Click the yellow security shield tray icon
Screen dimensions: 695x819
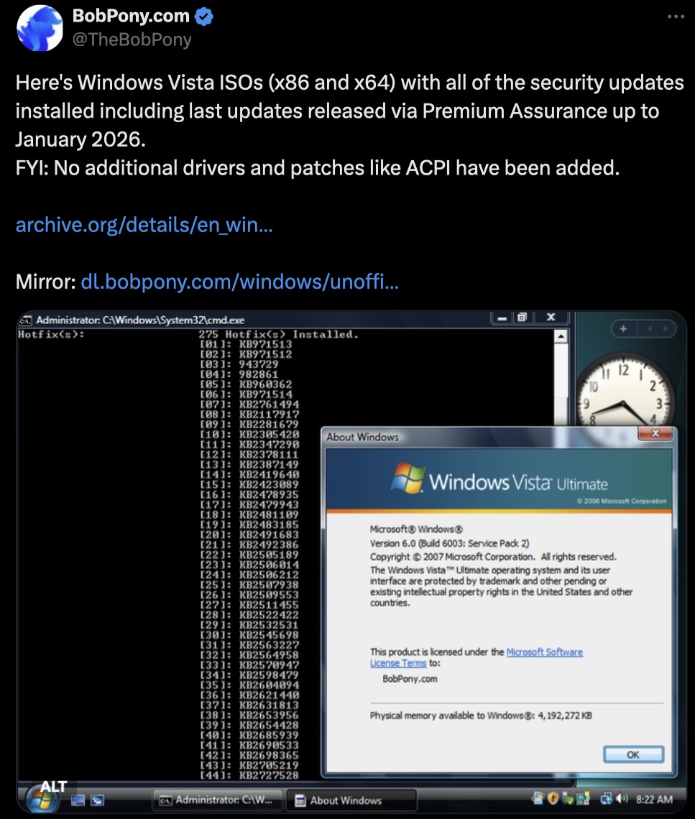click(553, 799)
